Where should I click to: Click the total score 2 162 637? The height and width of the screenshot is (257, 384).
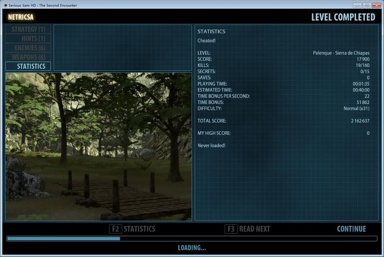click(360, 121)
